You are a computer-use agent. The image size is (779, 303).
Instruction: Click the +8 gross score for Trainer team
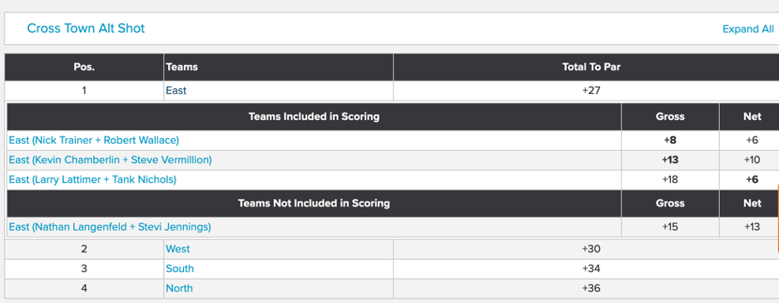coord(670,140)
